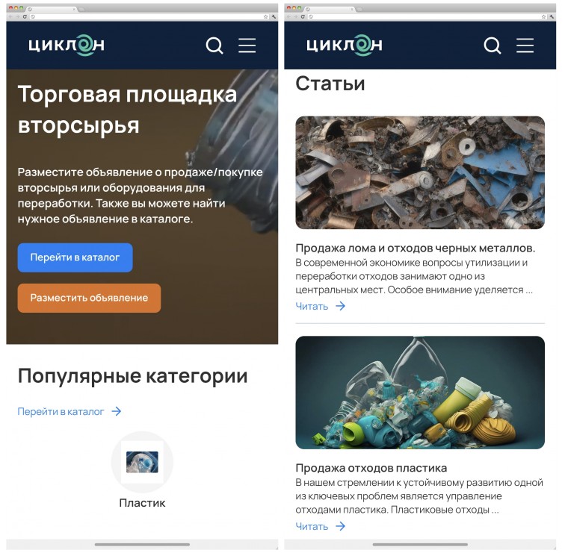
Task: Open hamburger menu on Торговая площадка page
Action: pos(247,46)
